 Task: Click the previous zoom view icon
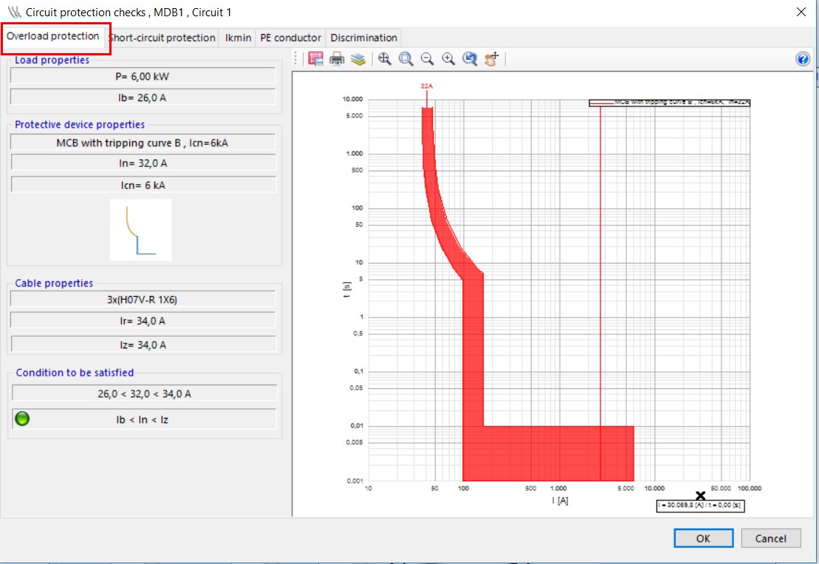tap(470, 60)
